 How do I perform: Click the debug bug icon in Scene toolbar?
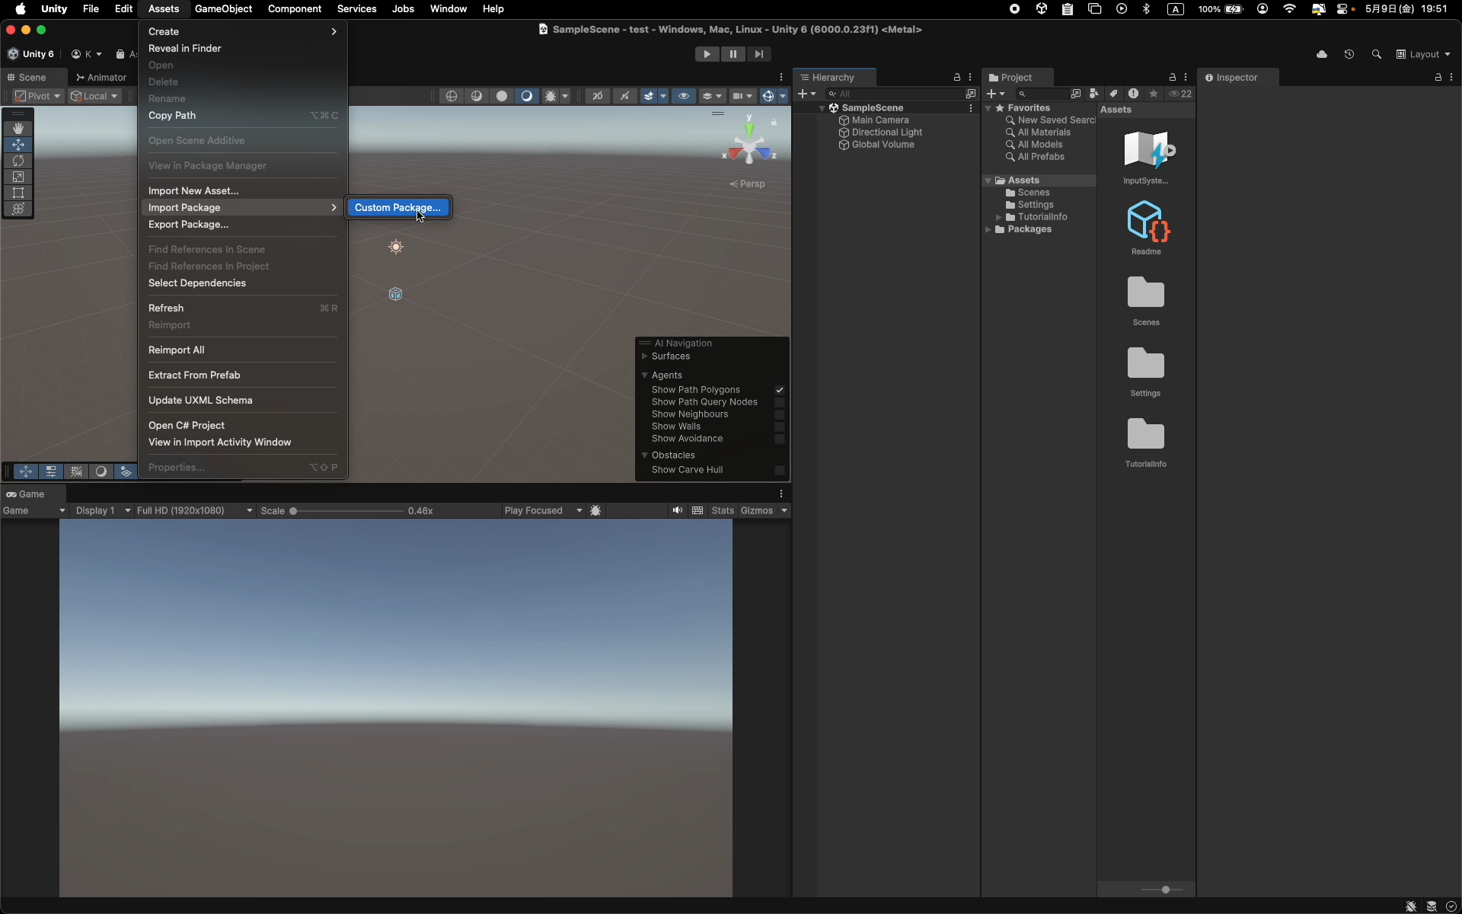[551, 96]
